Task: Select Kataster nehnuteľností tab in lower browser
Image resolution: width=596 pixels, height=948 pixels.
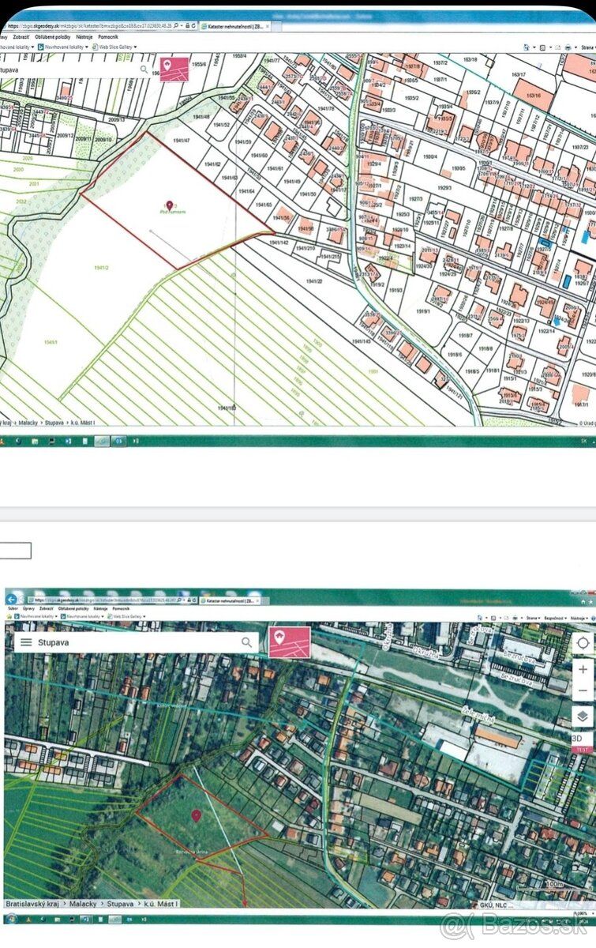Action: [231, 600]
